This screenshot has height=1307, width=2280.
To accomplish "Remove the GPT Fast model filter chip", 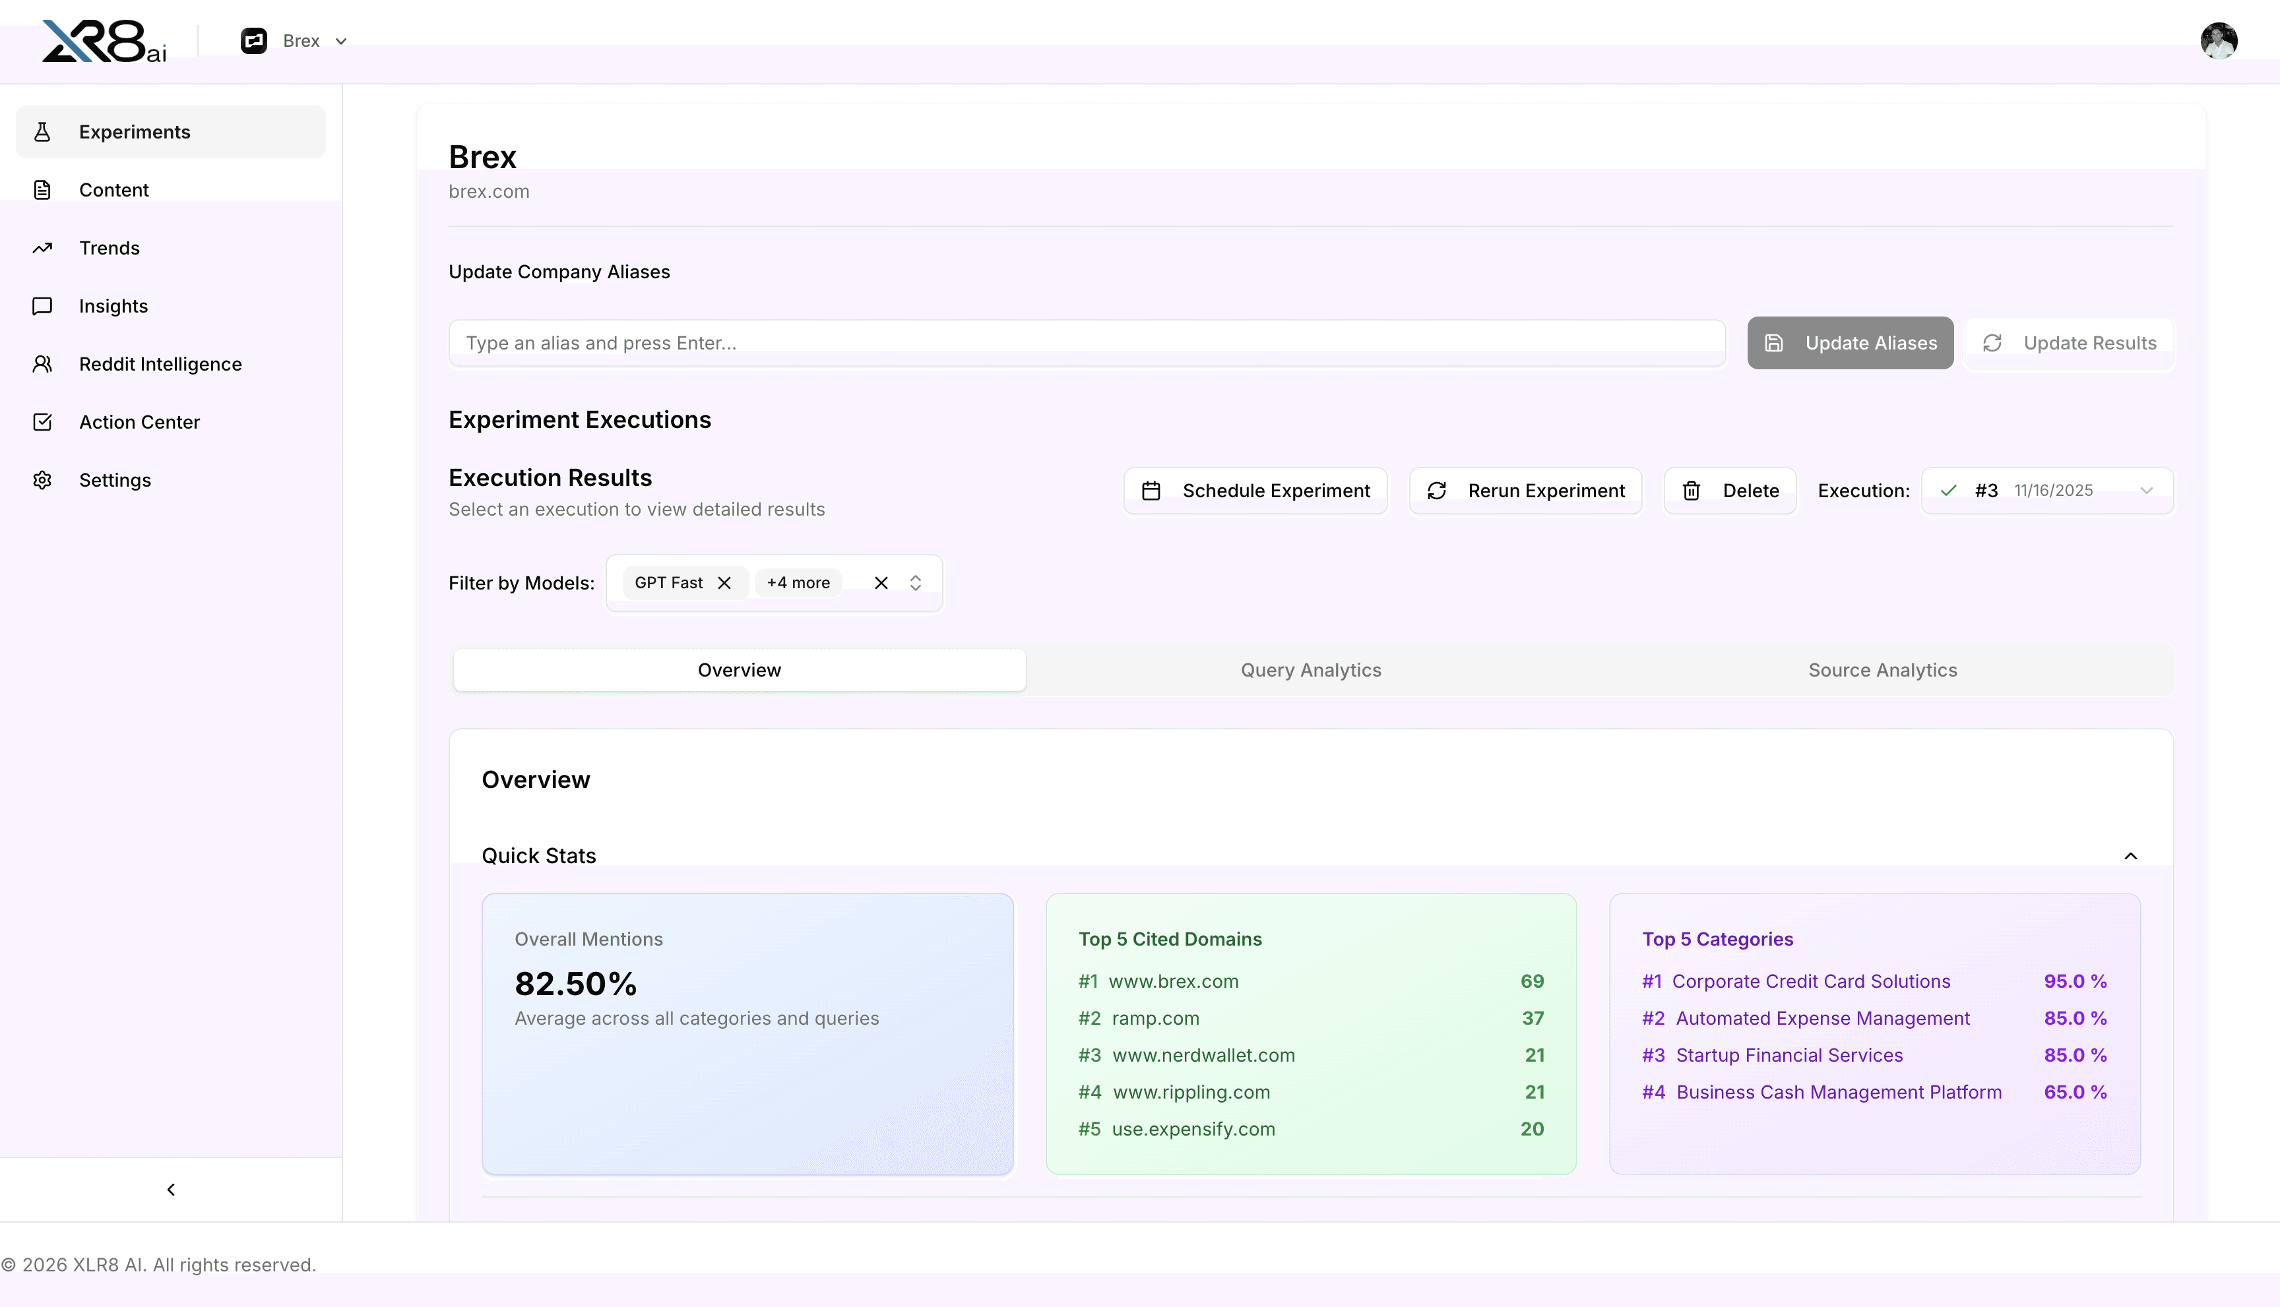I will click(724, 584).
